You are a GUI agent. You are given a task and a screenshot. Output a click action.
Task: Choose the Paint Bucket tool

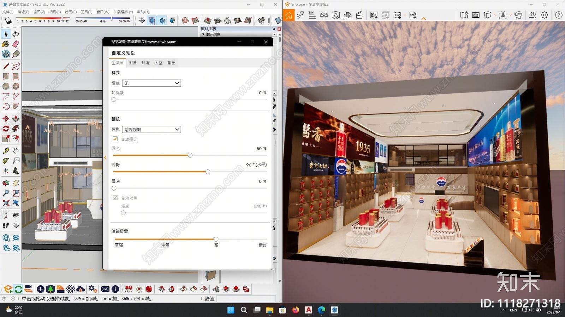(6, 44)
